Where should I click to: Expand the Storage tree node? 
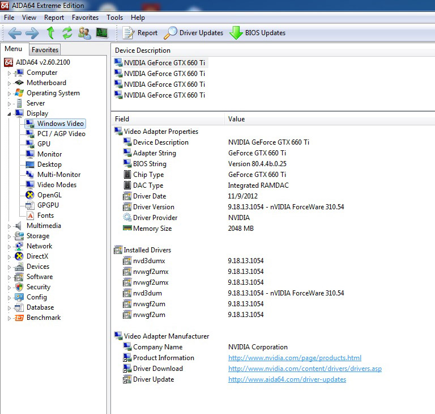tap(9, 236)
